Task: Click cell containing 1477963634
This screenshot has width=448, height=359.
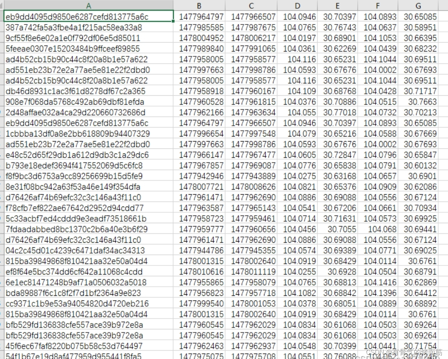Action: click(x=251, y=112)
